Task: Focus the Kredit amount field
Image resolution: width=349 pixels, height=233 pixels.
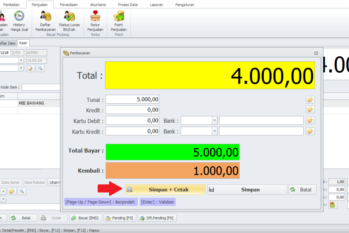Action: click(x=133, y=110)
